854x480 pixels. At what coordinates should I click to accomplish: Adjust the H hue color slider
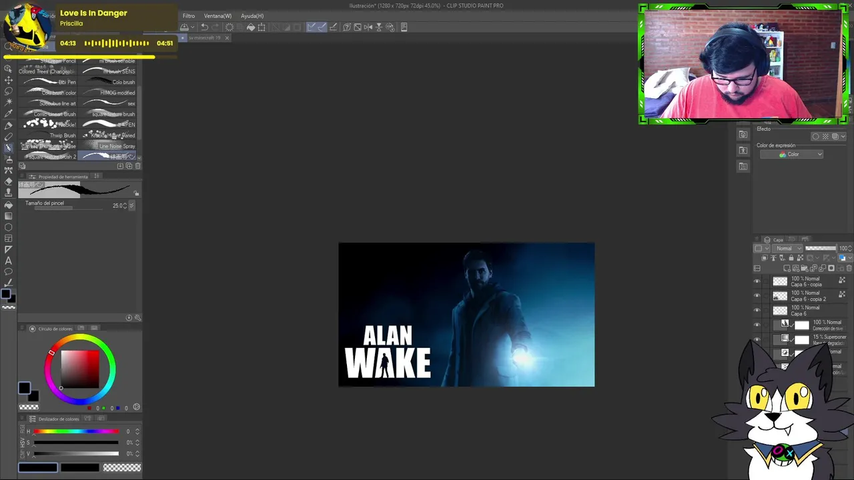click(x=76, y=431)
